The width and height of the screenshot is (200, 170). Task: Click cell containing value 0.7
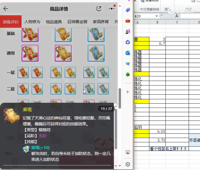click(157, 44)
